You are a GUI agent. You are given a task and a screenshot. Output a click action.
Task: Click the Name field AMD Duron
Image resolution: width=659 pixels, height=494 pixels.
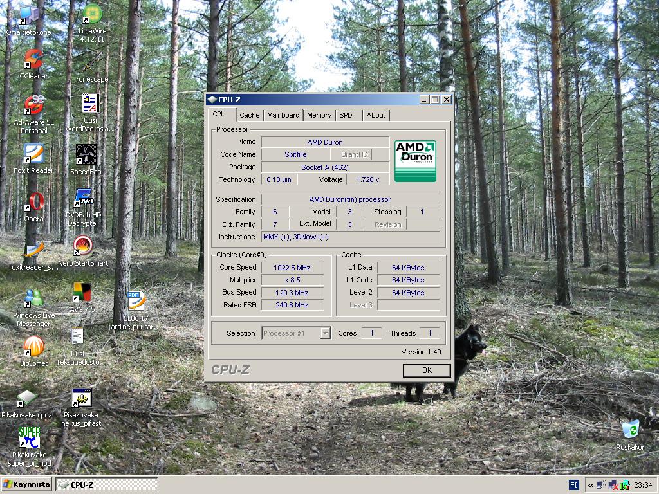click(x=325, y=142)
